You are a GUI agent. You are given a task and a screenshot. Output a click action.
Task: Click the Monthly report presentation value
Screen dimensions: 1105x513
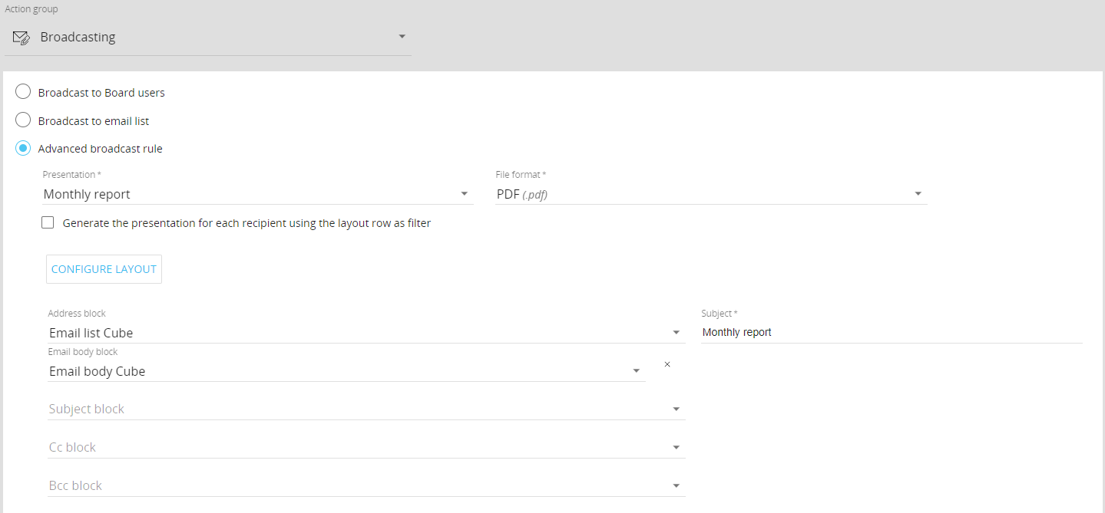pyautogui.click(x=88, y=195)
